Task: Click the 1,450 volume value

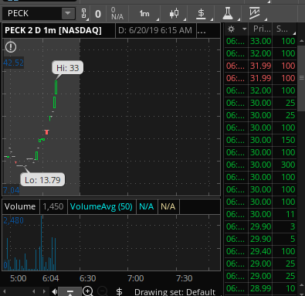Action: point(53,206)
